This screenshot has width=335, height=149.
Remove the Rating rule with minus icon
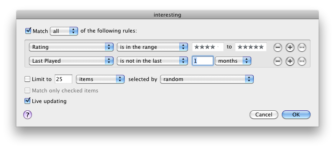tap(277, 47)
